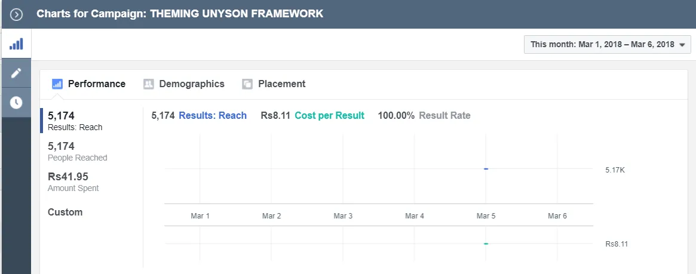Open the edit pencil icon in the sidebar
Screen dimensions: 696x274
pyautogui.click(x=16, y=73)
